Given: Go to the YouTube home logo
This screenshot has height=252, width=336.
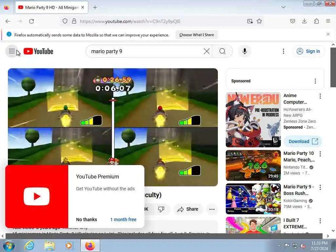Looking at the screenshot, I should 38,52.
